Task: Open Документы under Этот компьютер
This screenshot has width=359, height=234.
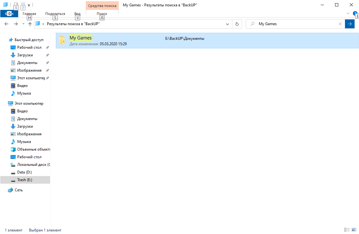Action: 27,119
